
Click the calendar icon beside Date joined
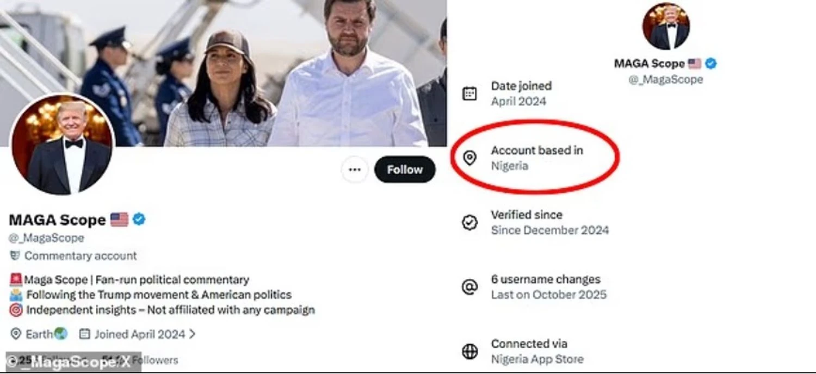tap(469, 93)
